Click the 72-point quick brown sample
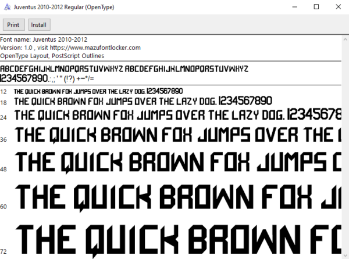The height and width of the screenshot is (259, 349). click(x=179, y=241)
